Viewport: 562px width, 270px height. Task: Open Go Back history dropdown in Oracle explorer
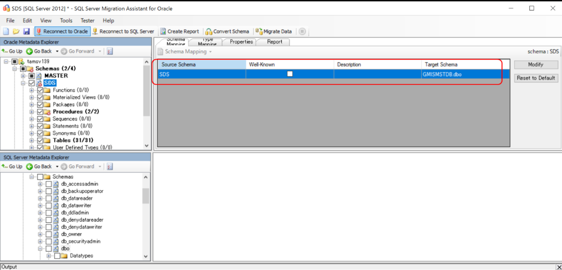point(57,51)
